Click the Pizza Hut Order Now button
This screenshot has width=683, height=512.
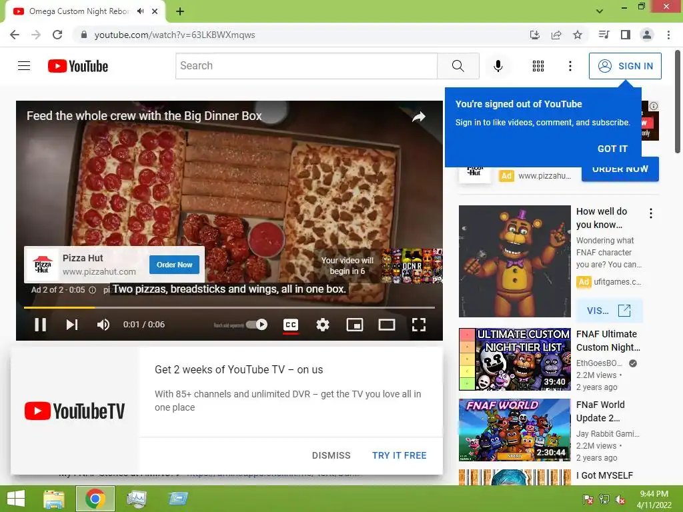click(x=174, y=265)
